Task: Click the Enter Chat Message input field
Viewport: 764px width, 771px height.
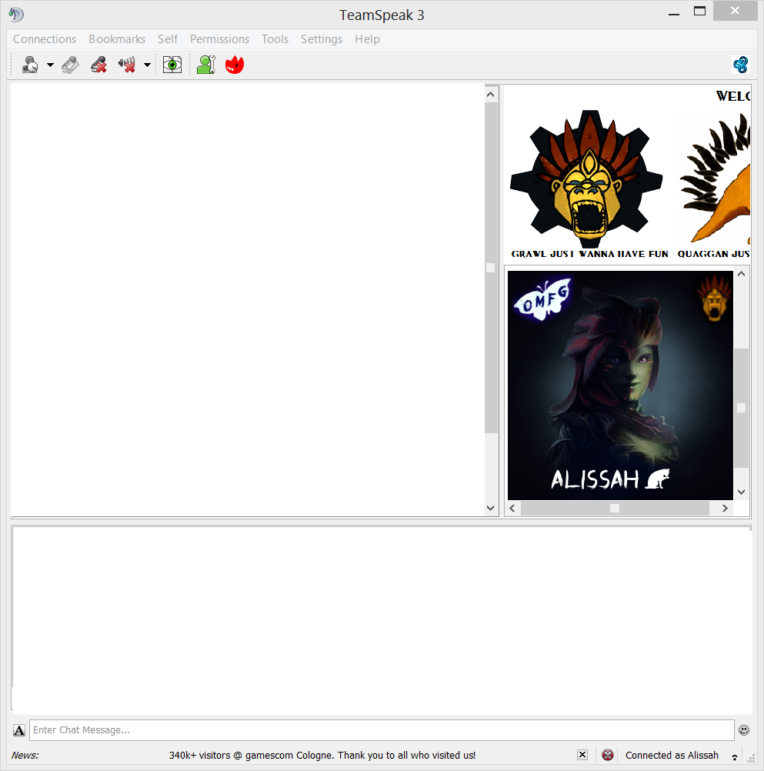Action: [x=382, y=729]
